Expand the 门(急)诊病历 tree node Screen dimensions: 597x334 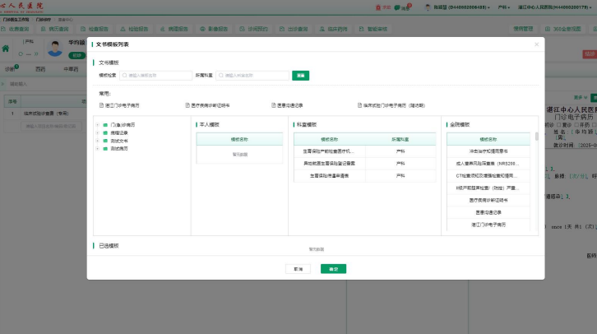point(97,125)
